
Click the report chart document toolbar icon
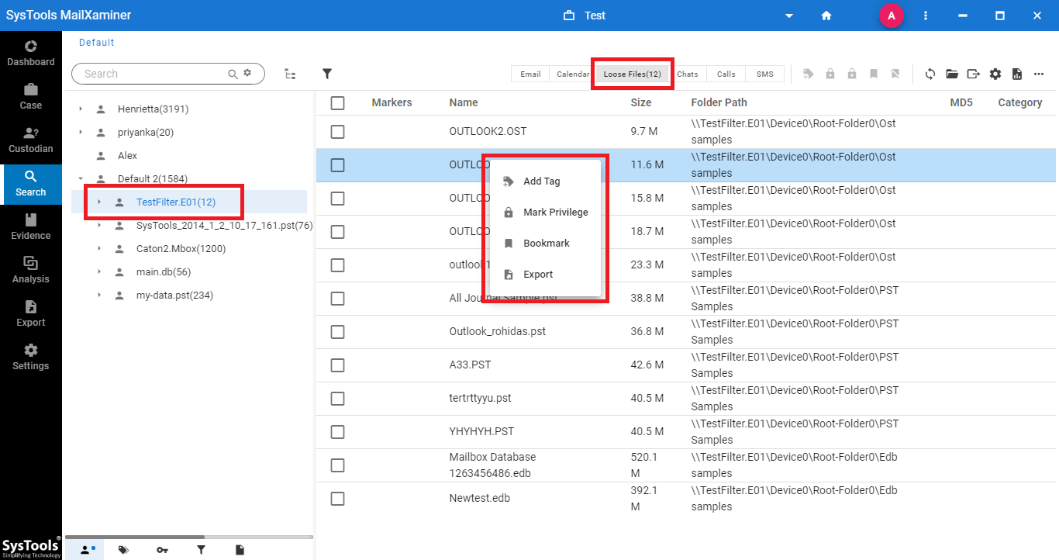(x=1017, y=74)
